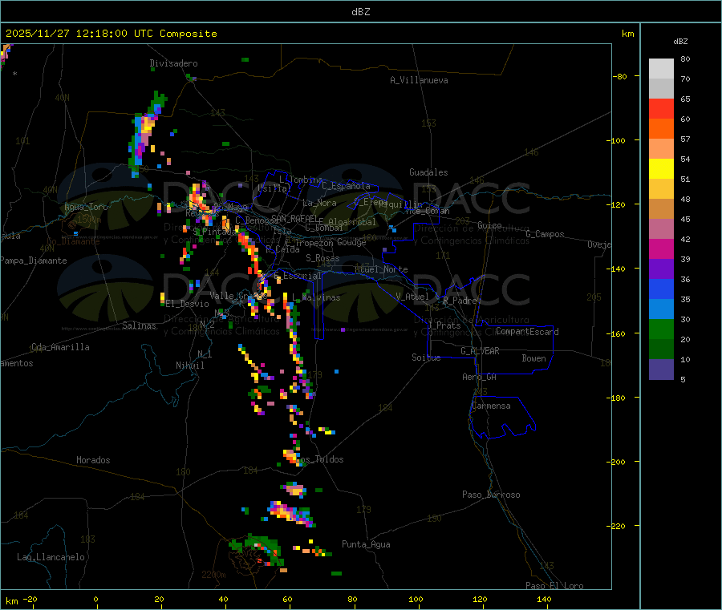Click the white 70-80 dBZ color swatch
The image size is (722, 610).
point(661,69)
